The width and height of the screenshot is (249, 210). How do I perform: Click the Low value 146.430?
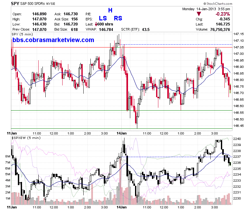(x=39, y=24)
